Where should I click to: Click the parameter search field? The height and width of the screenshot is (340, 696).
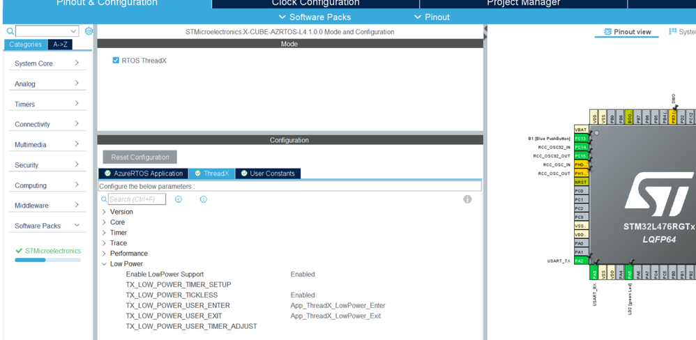click(x=137, y=199)
